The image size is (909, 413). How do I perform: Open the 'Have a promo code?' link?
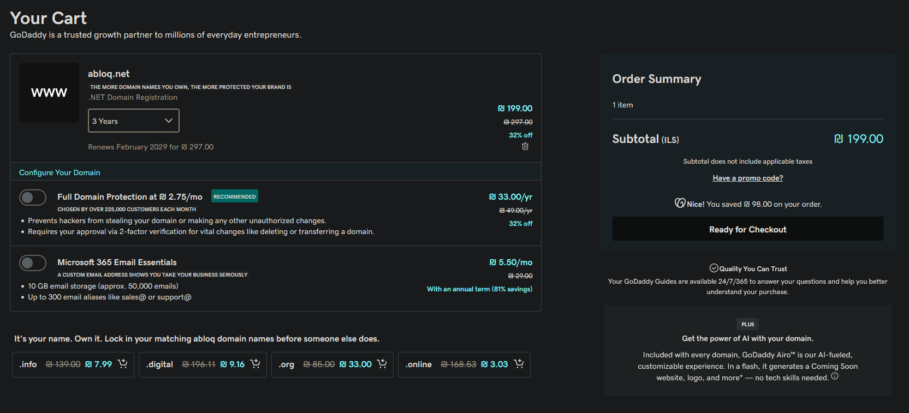pos(747,178)
